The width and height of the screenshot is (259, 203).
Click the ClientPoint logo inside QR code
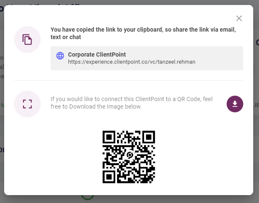pos(130,155)
